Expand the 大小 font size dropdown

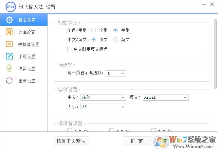[103, 107]
